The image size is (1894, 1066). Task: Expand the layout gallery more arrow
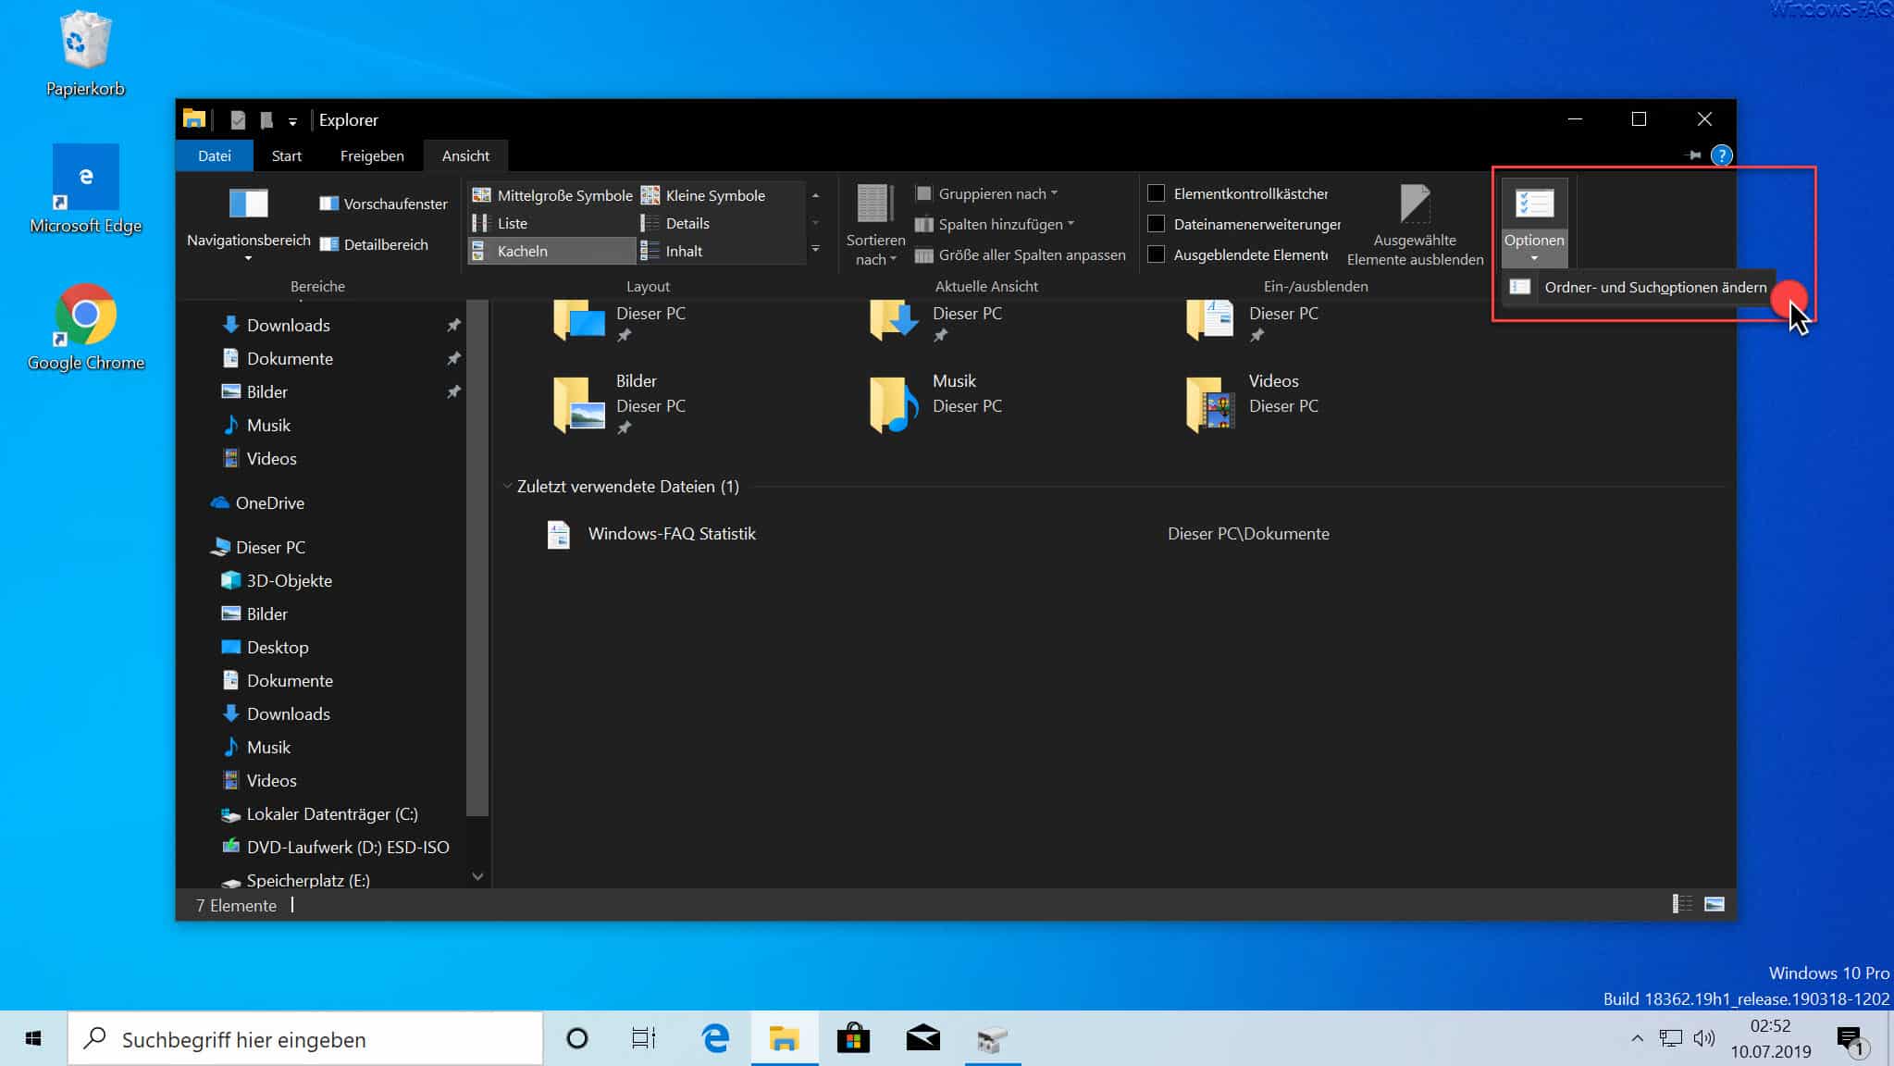(x=815, y=249)
